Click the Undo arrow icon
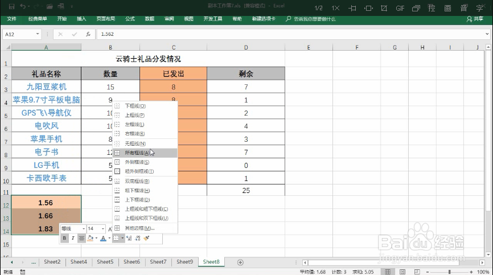 (x=23, y=6)
